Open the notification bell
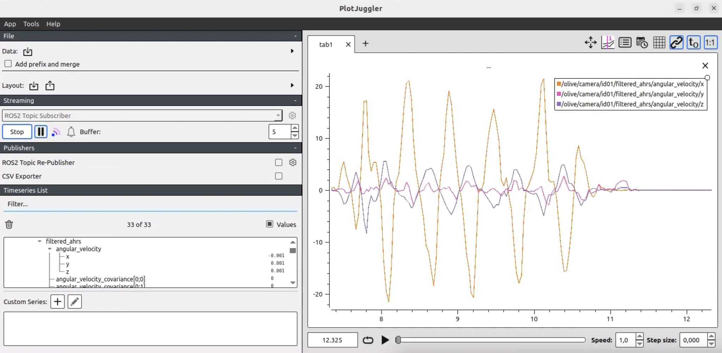This screenshot has width=722, height=353. tap(71, 132)
